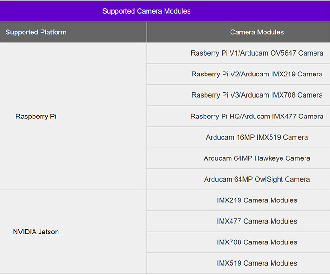Pick the Arducam 64MP OwlSight Camera entry
The height and width of the screenshot is (275, 330).
(257, 179)
